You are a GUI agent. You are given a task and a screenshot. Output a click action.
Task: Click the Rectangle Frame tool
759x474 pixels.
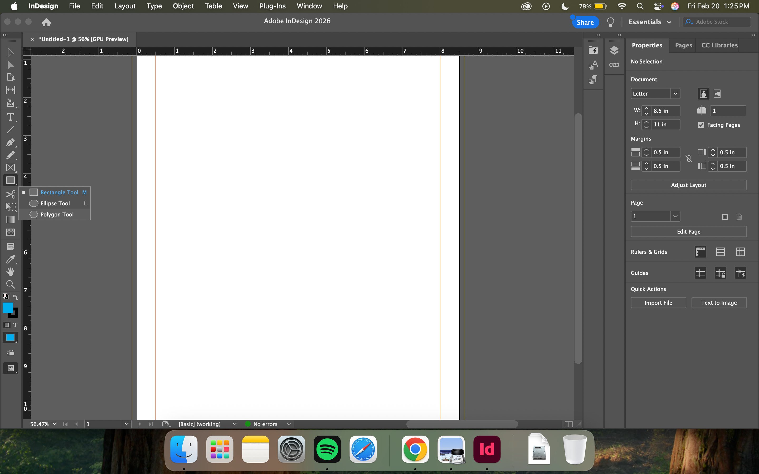10,168
